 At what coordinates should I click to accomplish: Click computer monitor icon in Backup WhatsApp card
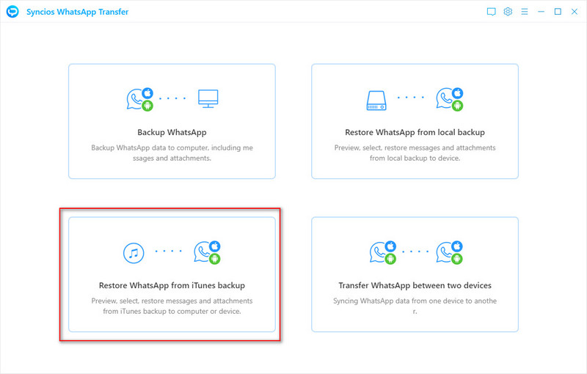pos(208,99)
